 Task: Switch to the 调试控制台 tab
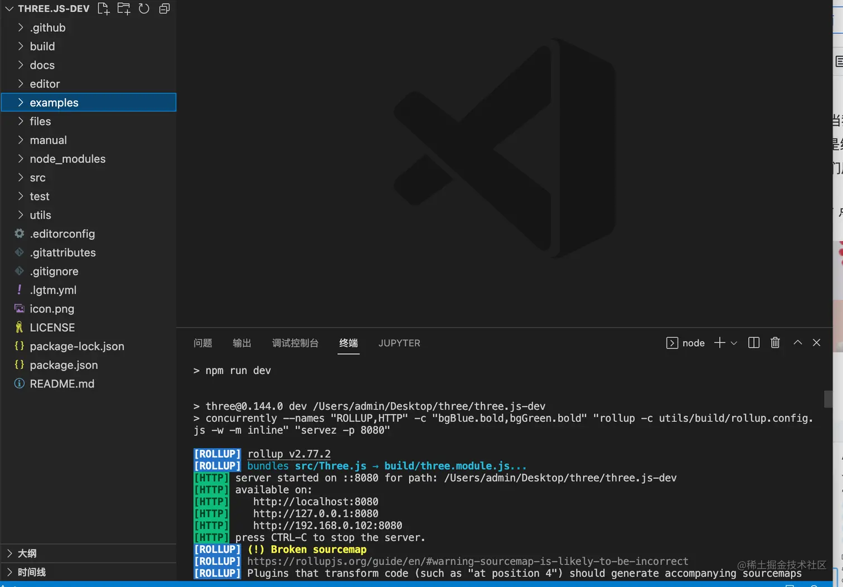click(295, 343)
